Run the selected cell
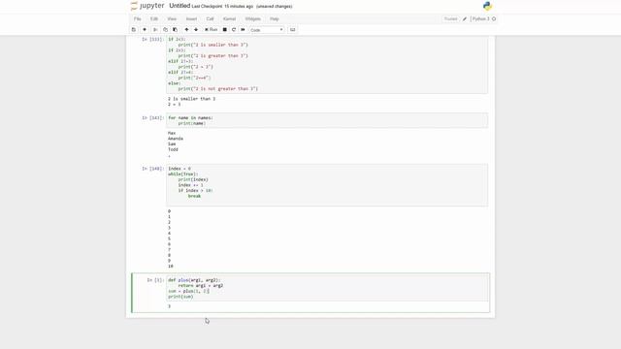Viewport: 621px width, 349px height. point(212,30)
